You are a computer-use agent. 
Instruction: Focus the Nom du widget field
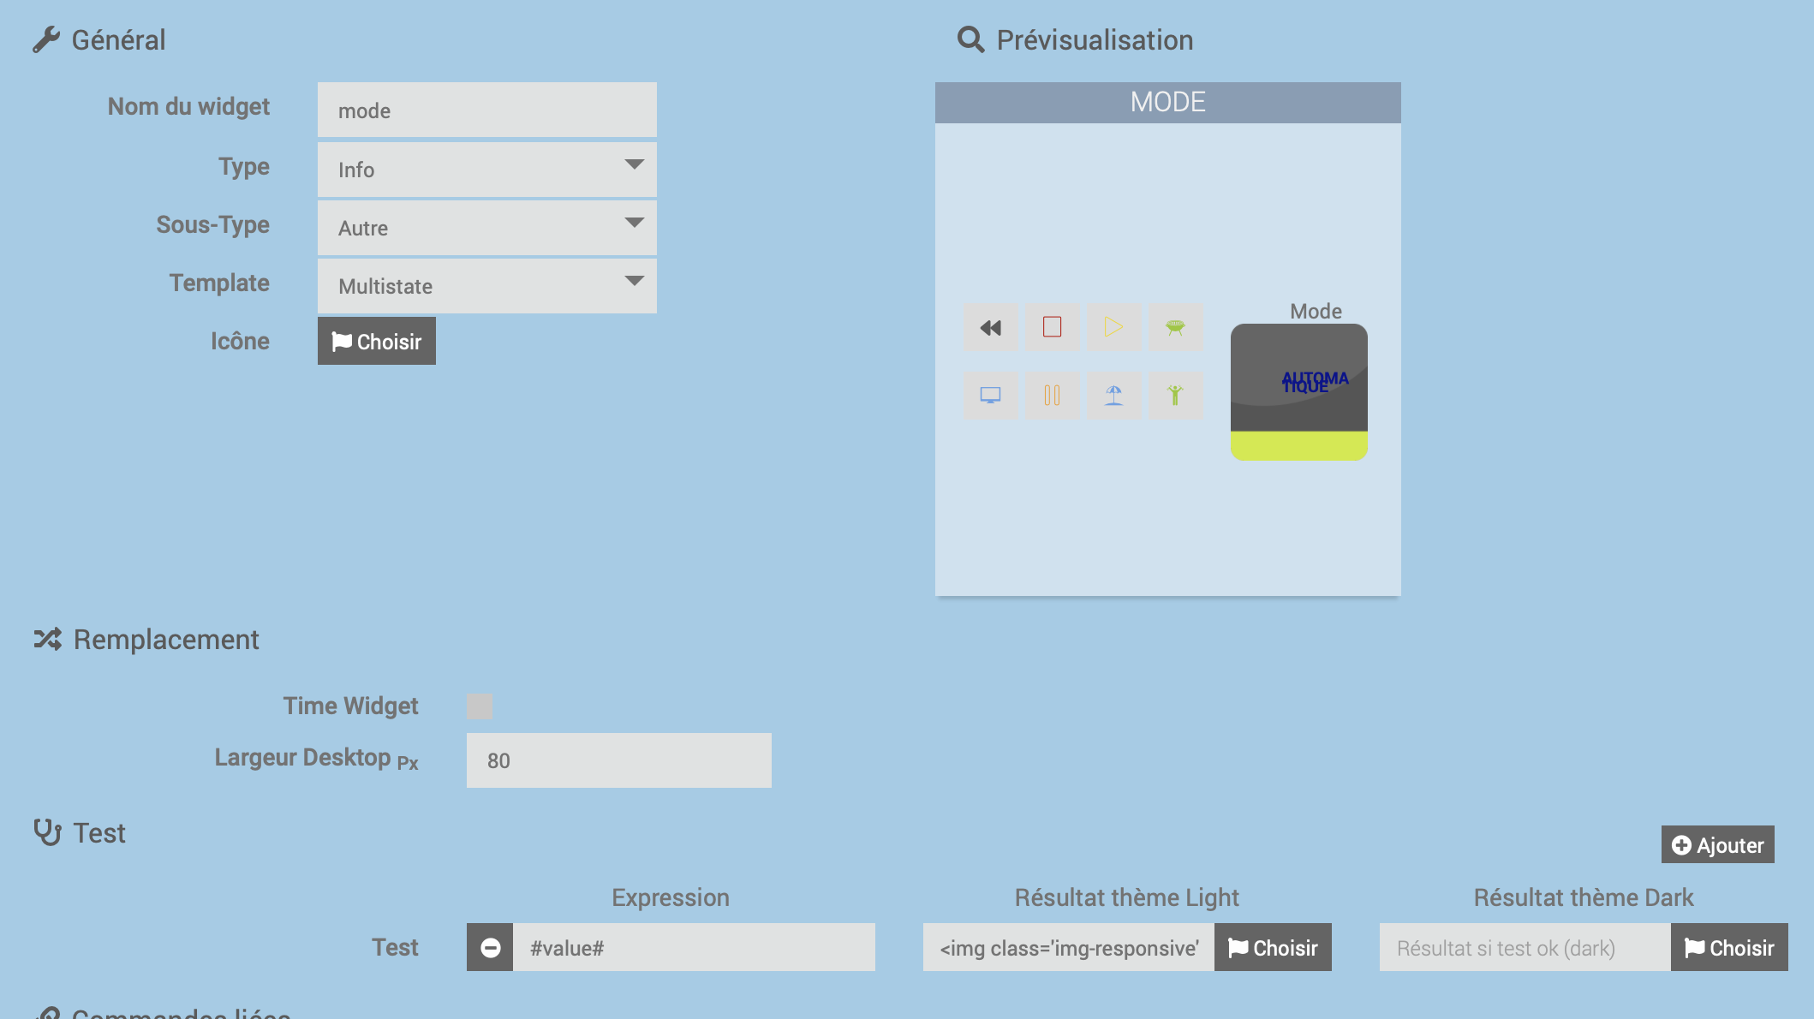point(486,110)
